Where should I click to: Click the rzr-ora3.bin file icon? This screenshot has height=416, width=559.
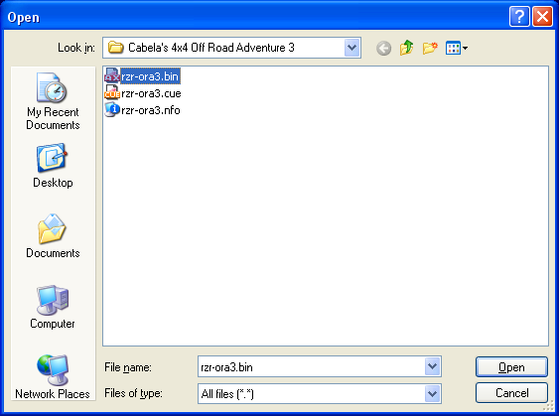[111, 76]
